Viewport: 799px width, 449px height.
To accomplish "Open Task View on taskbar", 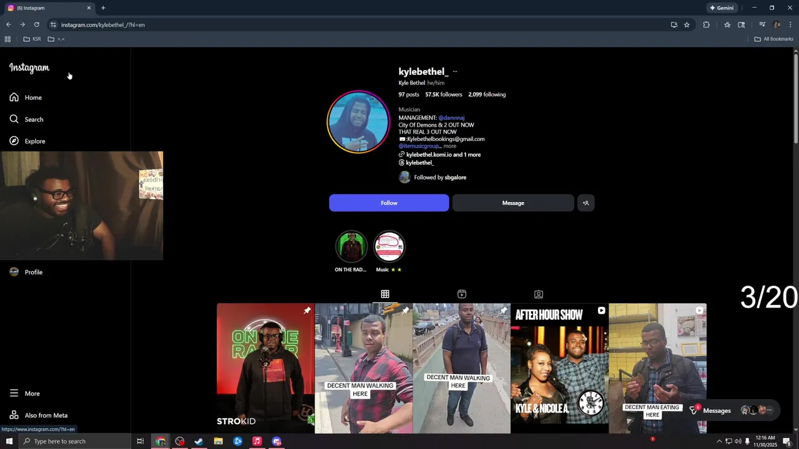I will 140,442.
